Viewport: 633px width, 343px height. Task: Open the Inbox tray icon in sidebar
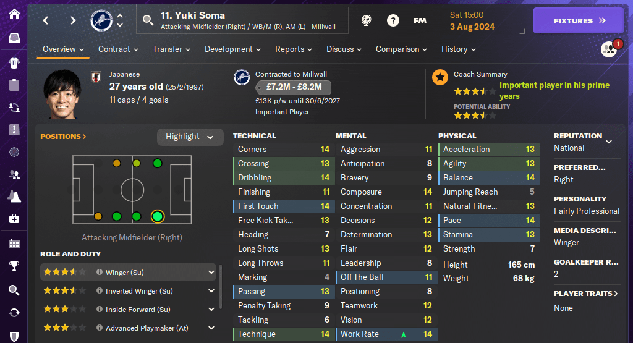pyautogui.click(x=14, y=38)
